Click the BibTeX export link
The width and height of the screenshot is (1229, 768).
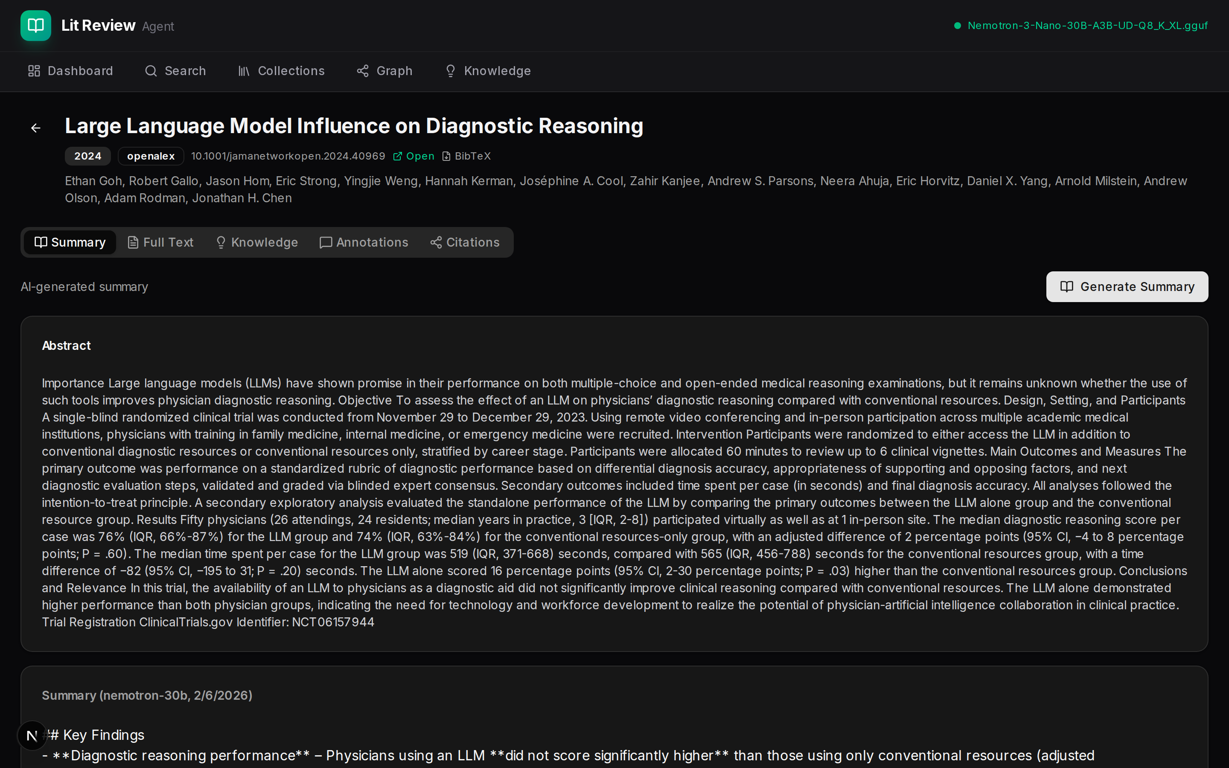click(x=472, y=157)
